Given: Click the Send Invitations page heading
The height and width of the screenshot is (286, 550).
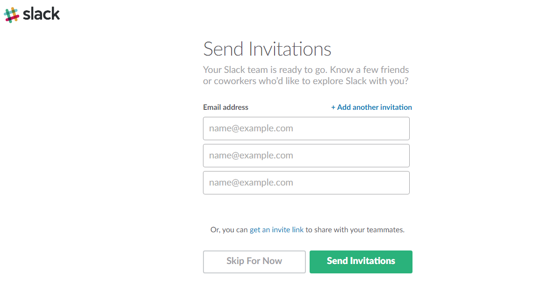Looking at the screenshot, I should coord(267,49).
